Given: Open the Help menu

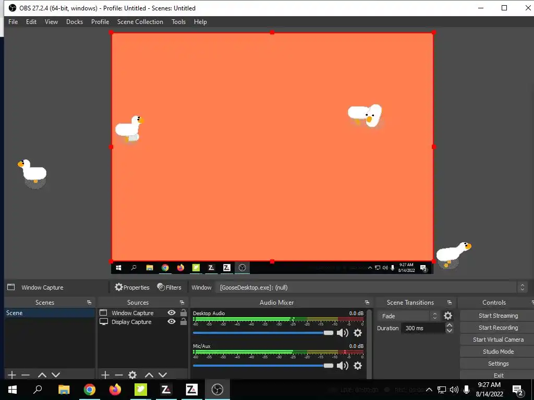Looking at the screenshot, I should coord(200,22).
